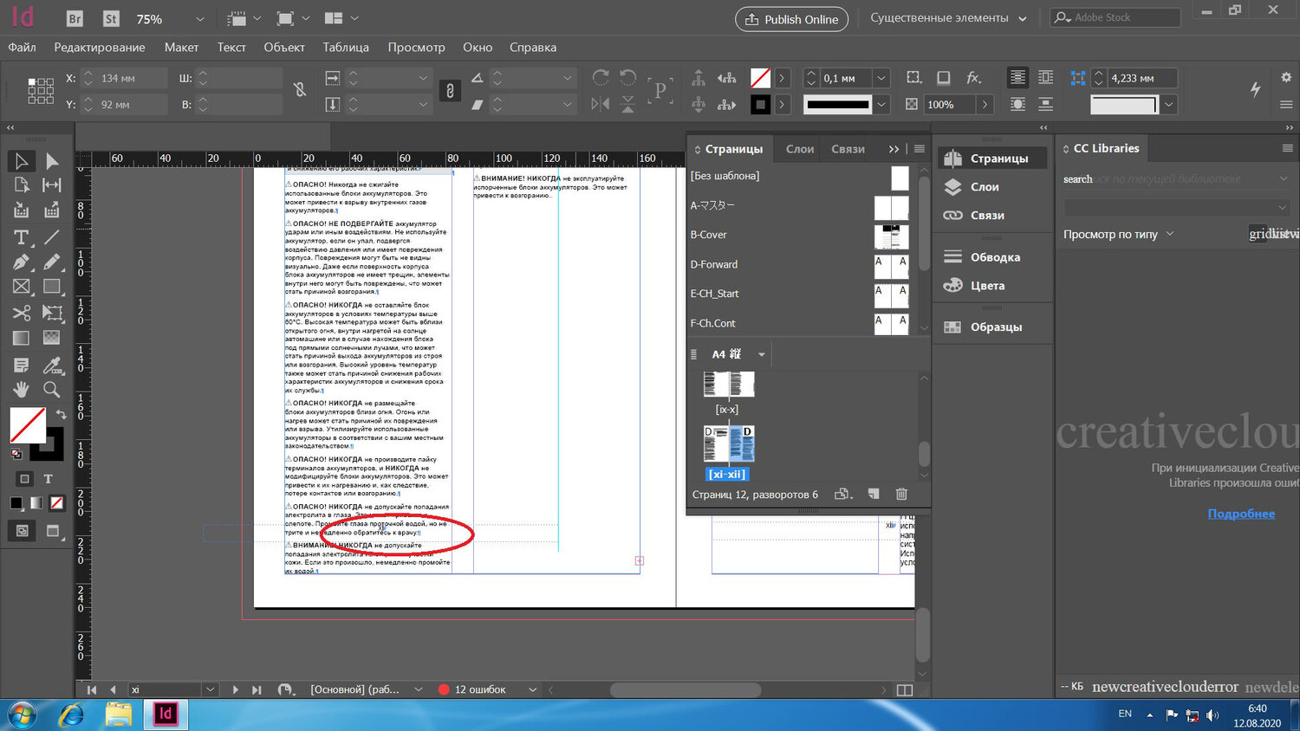
Task: Toggle constrain width and height proportions
Action: [300, 90]
